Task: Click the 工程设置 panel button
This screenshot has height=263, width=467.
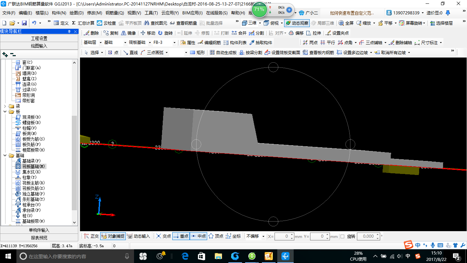Action: click(39, 38)
